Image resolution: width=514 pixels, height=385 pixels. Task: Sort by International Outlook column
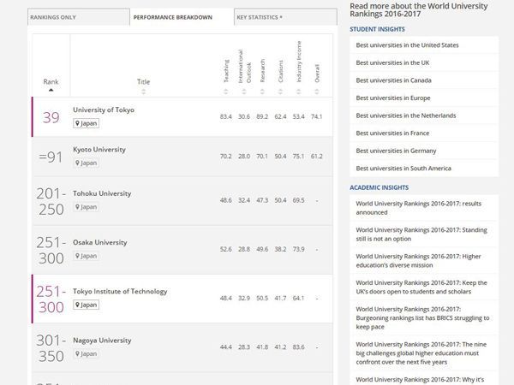coord(244,66)
